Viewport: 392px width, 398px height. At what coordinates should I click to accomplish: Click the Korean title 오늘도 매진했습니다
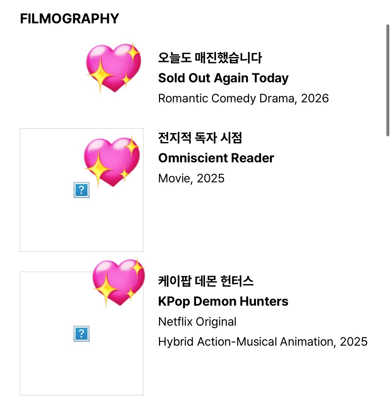coord(210,58)
